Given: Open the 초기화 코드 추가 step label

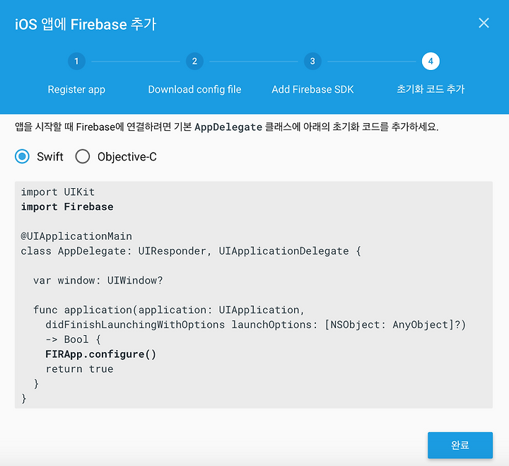Looking at the screenshot, I should click(431, 89).
